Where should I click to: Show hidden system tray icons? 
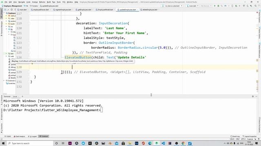pos(225,143)
